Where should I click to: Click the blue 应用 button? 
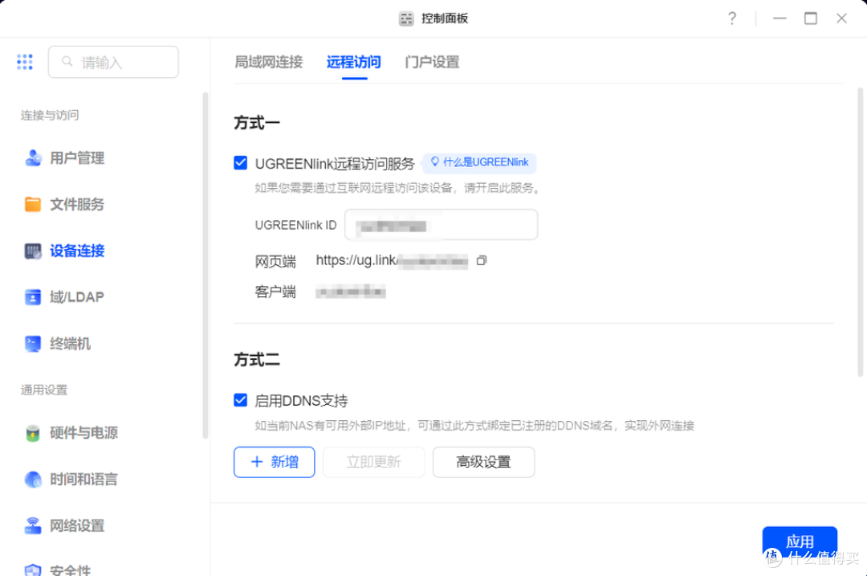[800, 541]
